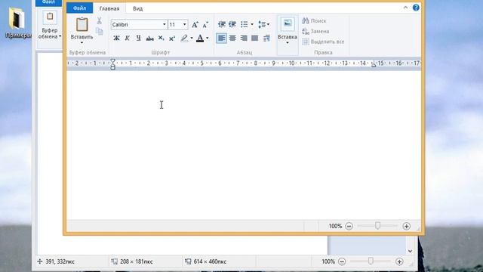The height and width of the screenshot is (272, 483).
Task: Click inside the WordPad document area
Action: 243,145
